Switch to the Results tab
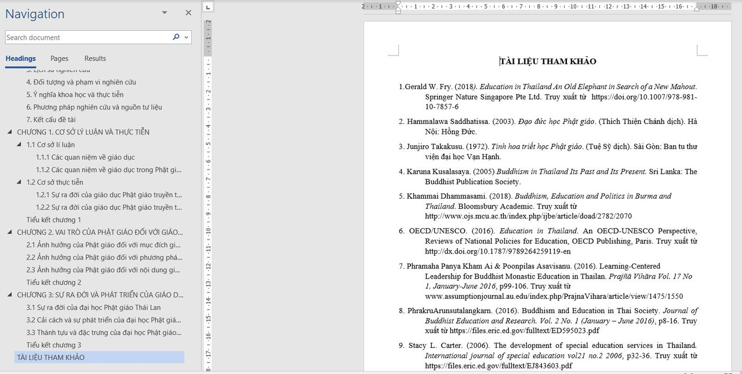Image resolution: width=742 pixels, height=374 pixels. pyautogui.click(x=95, y=58)
